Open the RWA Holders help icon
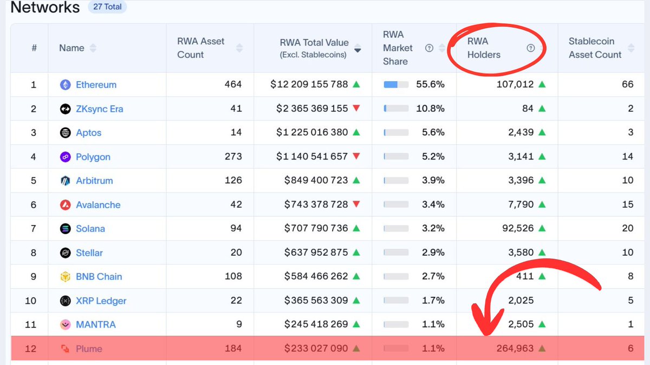Viewport: 650px width, 365px height. (x=531, y=48)
